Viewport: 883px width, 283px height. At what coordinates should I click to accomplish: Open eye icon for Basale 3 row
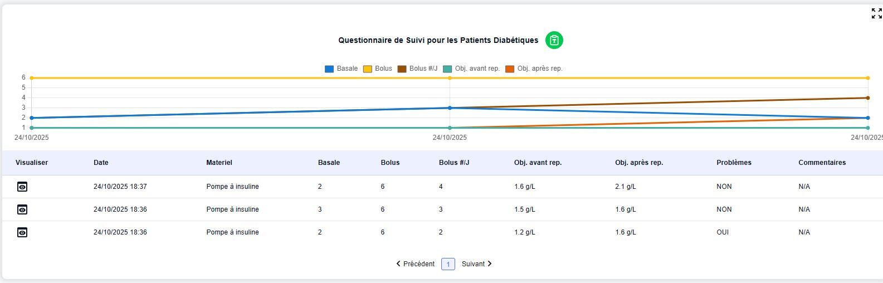[22, 209]
